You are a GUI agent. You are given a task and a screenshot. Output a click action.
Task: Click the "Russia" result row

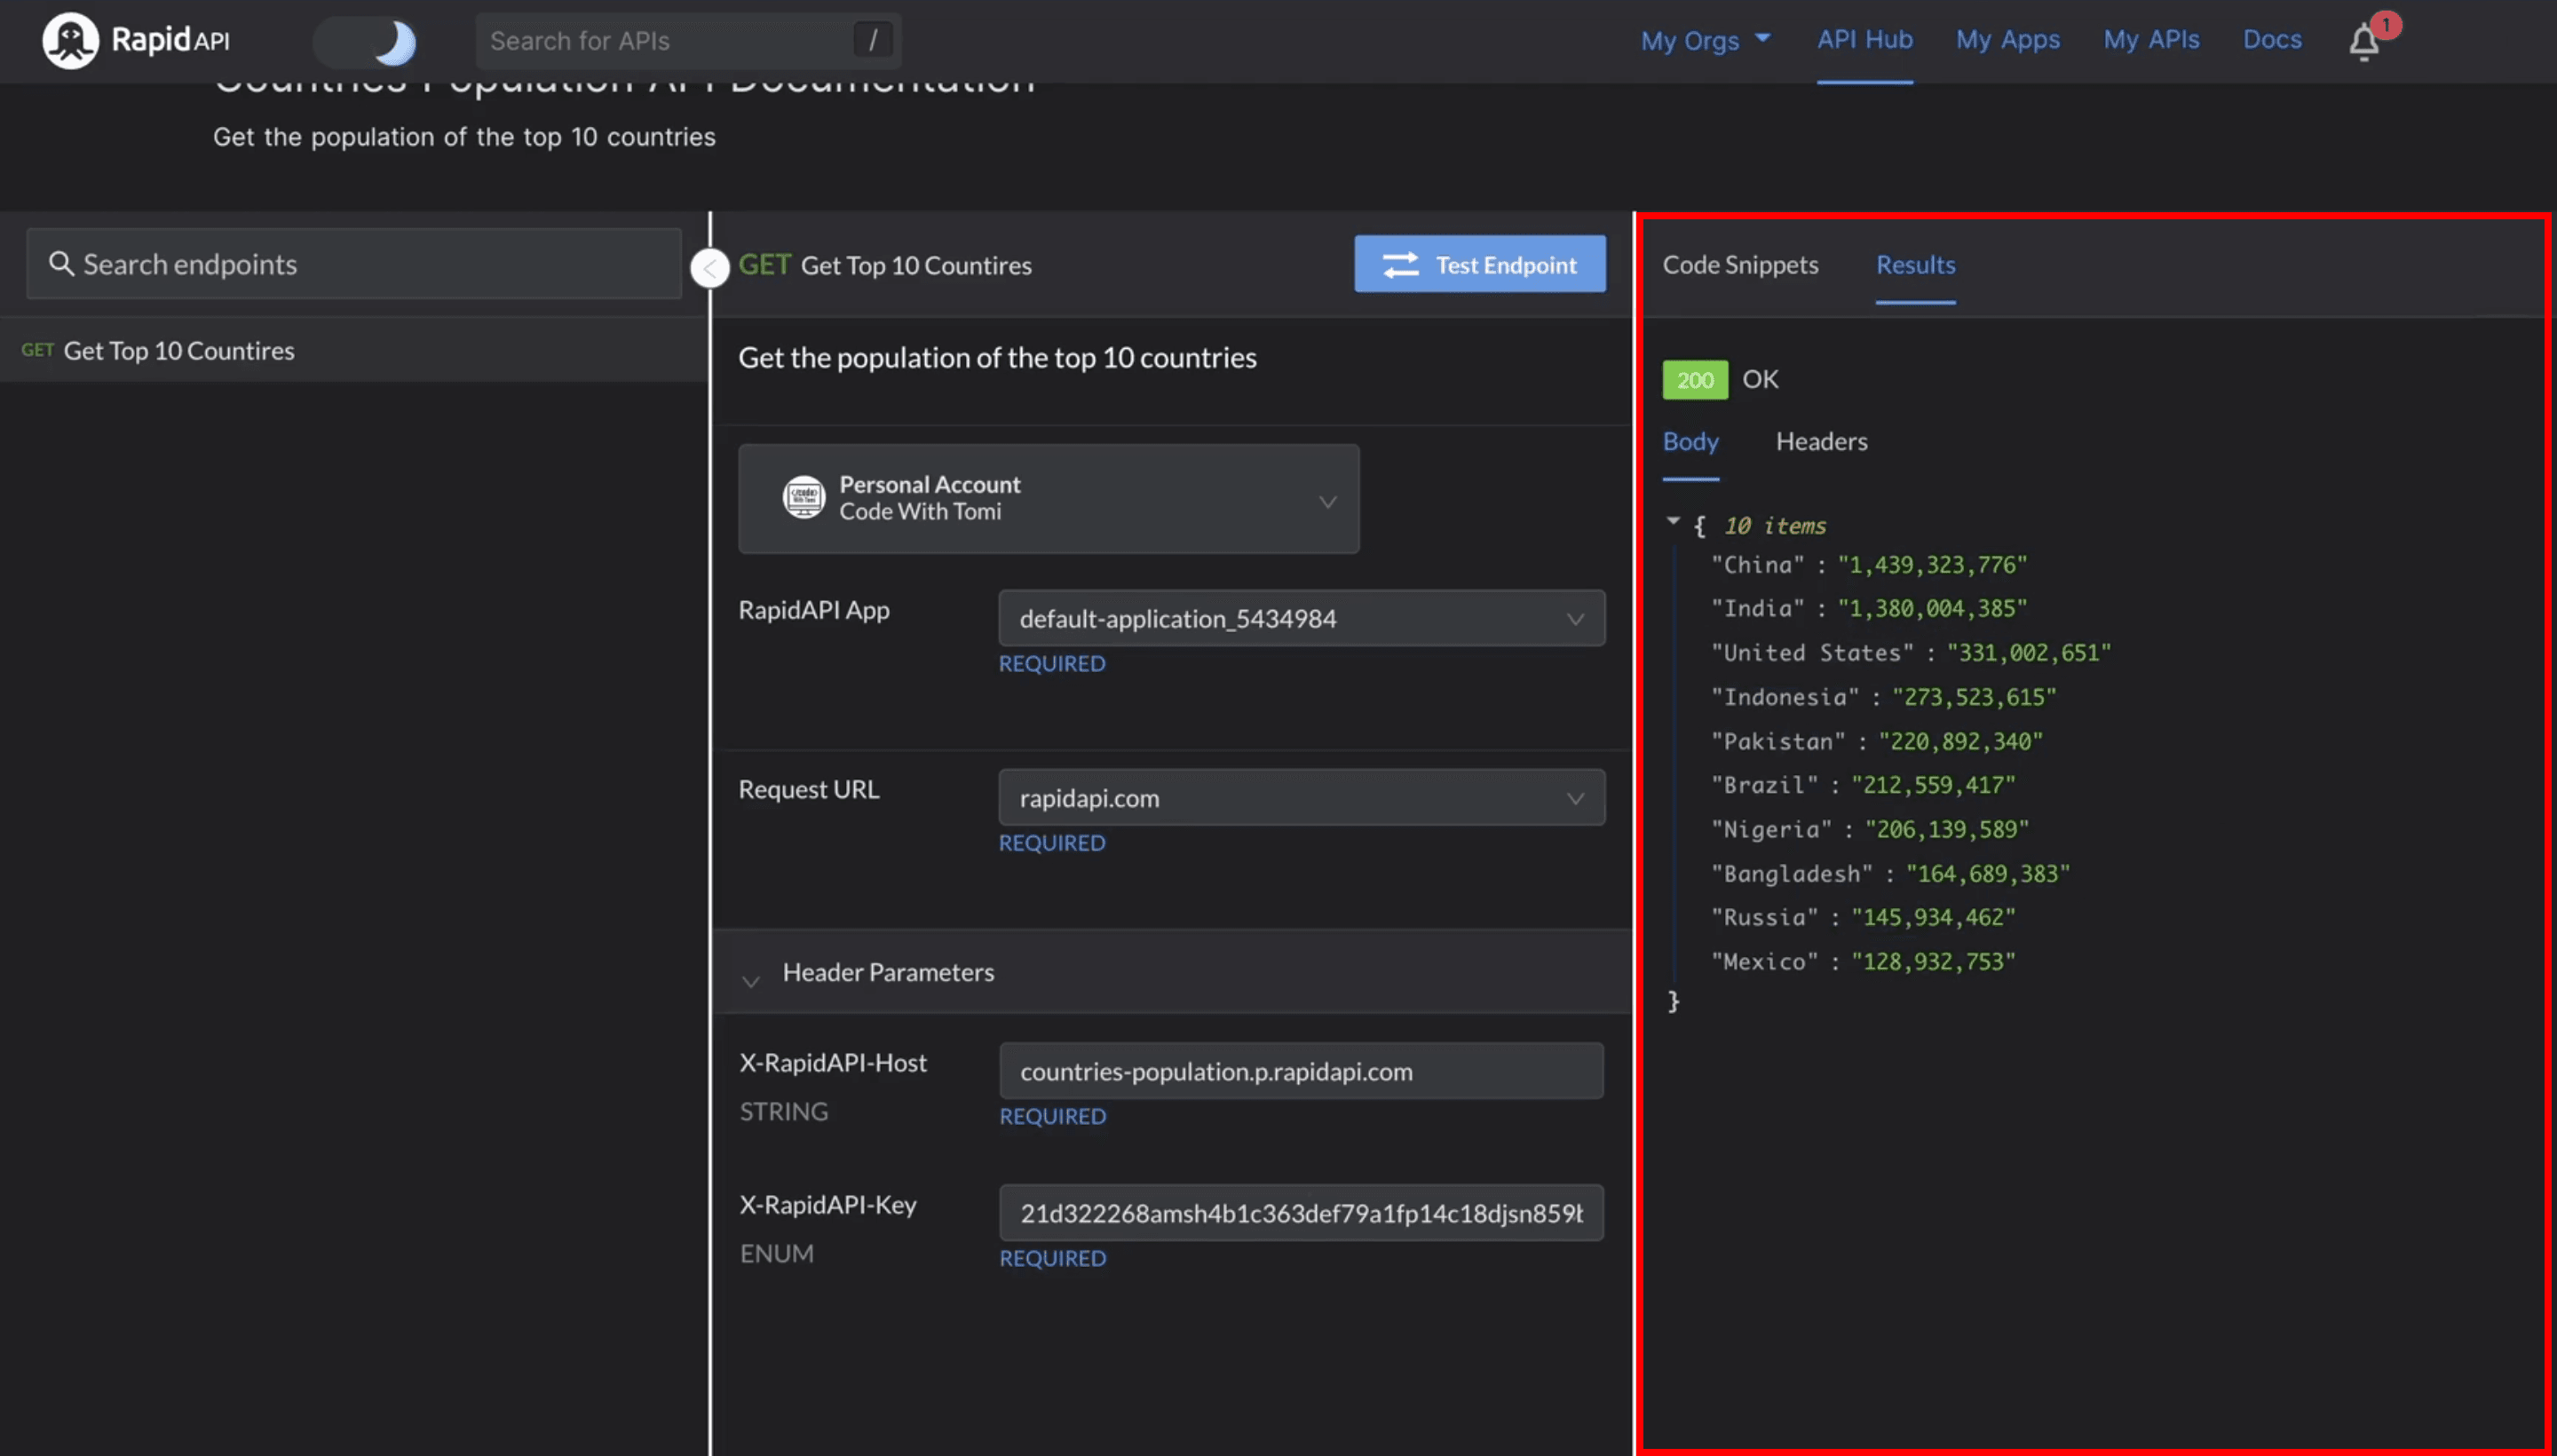(x=1863, y=918)
